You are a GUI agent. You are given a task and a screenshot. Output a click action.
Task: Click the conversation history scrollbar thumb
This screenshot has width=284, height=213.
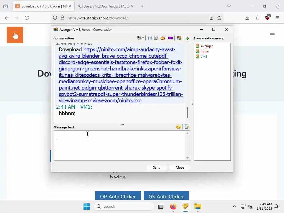coord(187,112)
